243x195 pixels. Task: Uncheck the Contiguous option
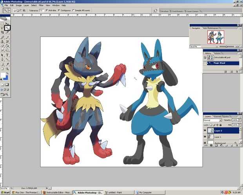[59, 11]
